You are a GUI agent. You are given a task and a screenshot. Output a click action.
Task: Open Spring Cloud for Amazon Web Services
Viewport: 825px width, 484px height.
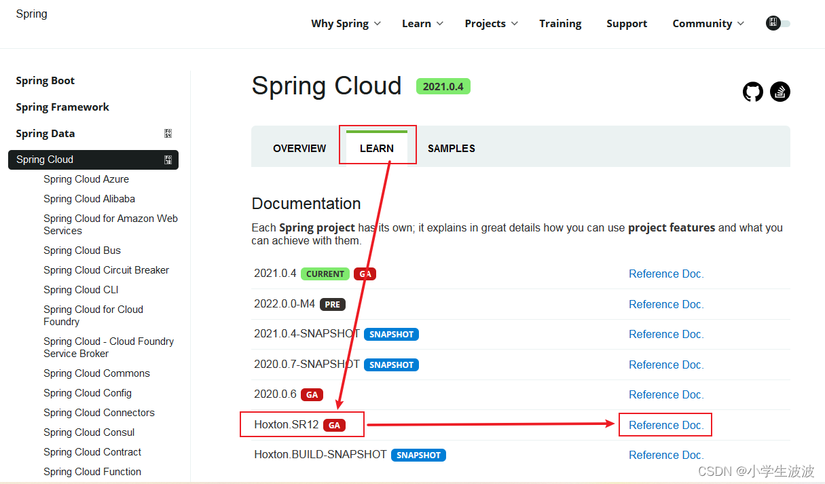click(111, 225)
